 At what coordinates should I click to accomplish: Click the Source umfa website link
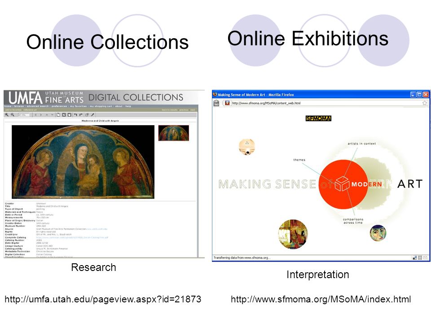[x=96, y=229]
